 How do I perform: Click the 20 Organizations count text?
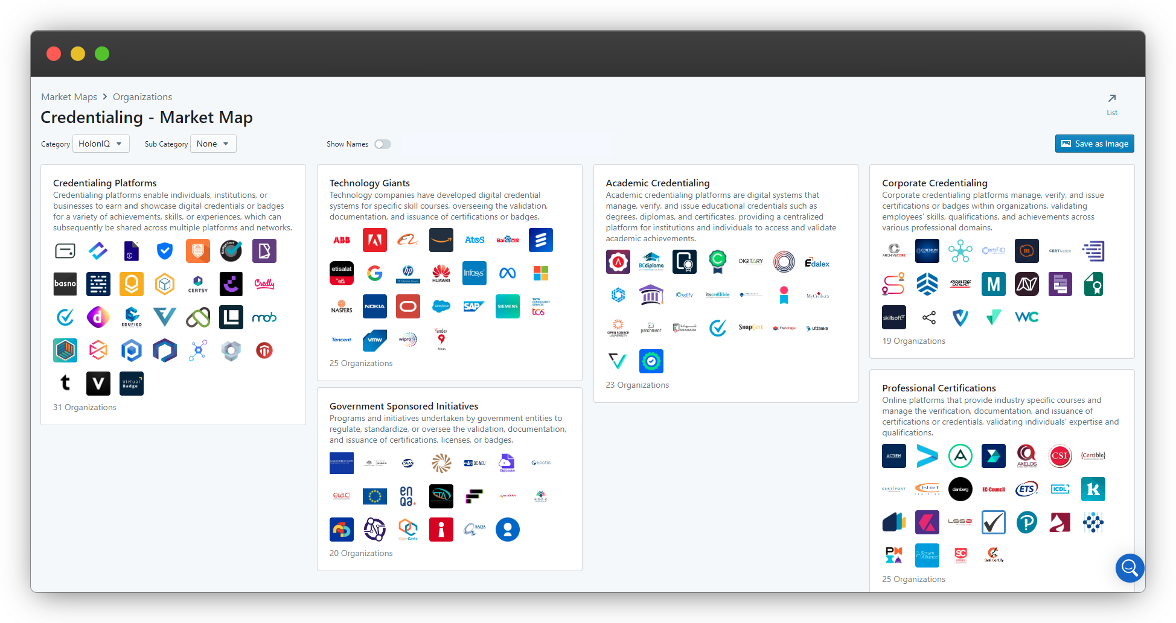pos(361,553)
